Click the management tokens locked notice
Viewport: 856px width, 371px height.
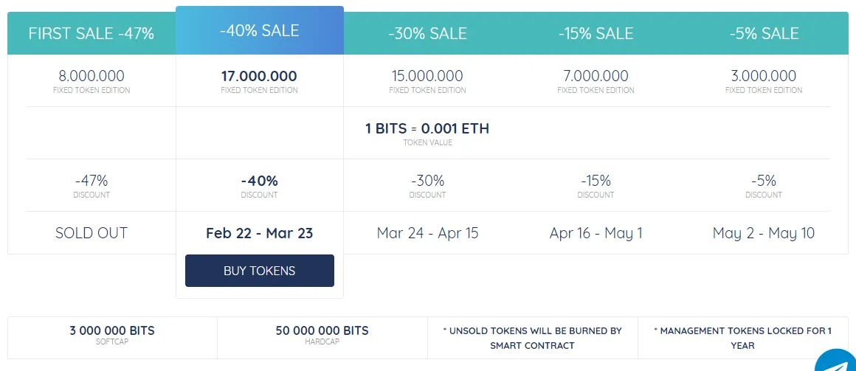click(742, 338)
